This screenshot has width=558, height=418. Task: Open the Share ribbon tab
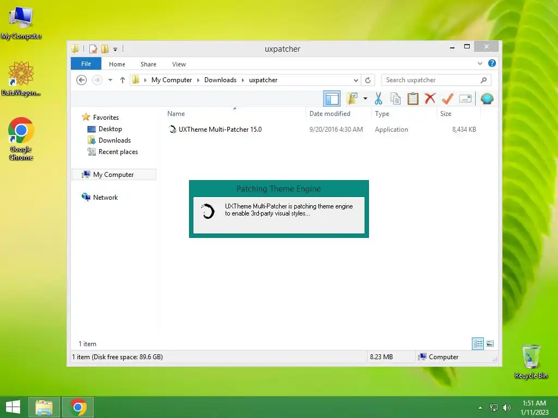coord(148,64)
